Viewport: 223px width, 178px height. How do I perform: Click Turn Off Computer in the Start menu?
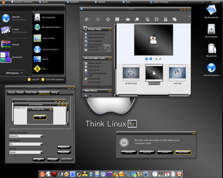pyautogui.click(x=52, y=79)
